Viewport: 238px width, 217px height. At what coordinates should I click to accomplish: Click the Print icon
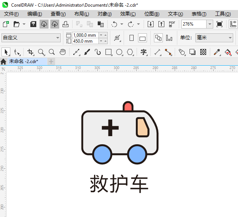pos(66,24)
